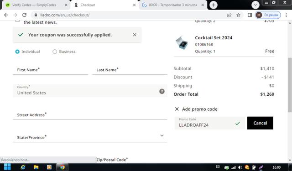Open File Explorer from taskbar
Screen dimensions: 292x171
pyautogui.click(x=36, y=167)
